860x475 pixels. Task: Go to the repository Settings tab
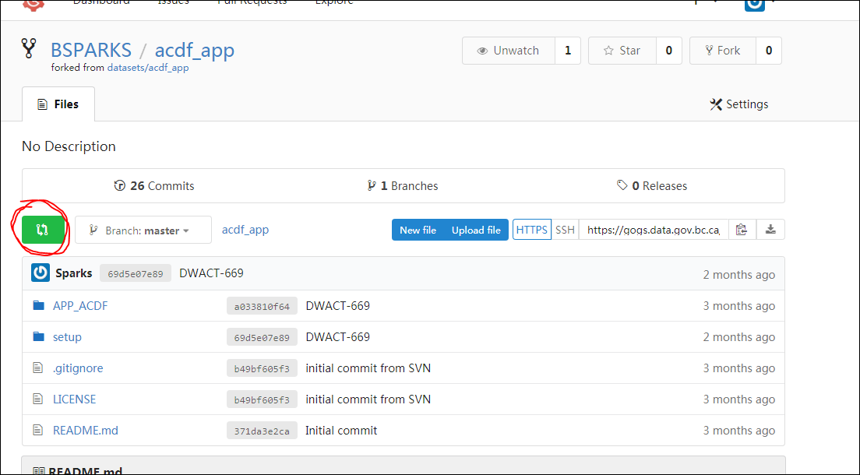click(738, 104)
